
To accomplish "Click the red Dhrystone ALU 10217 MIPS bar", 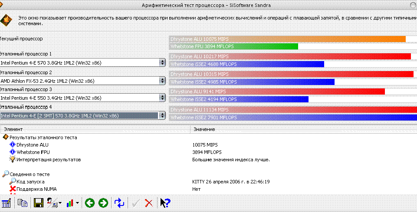I will 290,56.
